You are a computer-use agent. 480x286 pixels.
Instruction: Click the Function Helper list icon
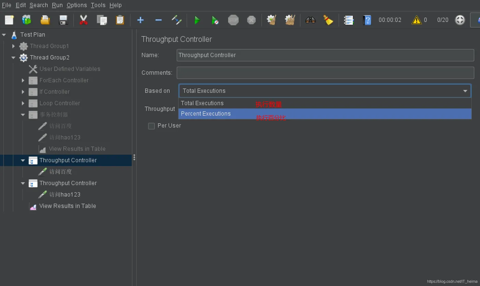pos(349,20)
